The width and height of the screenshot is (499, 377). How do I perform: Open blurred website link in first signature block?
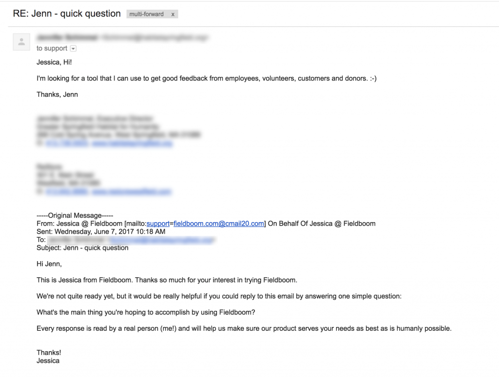click(x=132, y=144)
